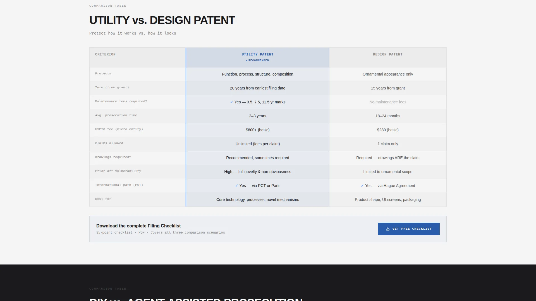Click the 'Drawings required?' row label
The width and height of the screenshot is (536, 301).
[113, 157]
